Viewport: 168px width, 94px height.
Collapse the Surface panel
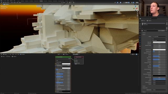144,35
